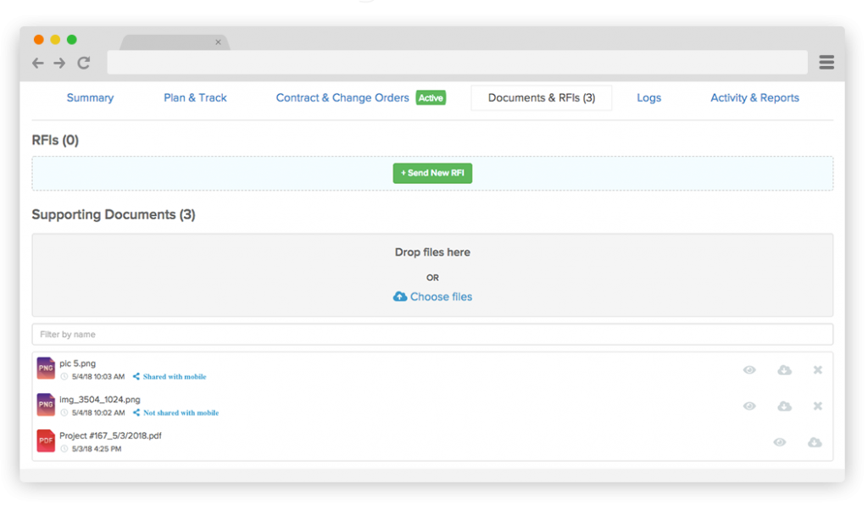
Task: Open the pic 5.png file name
Action: (77, 363)
